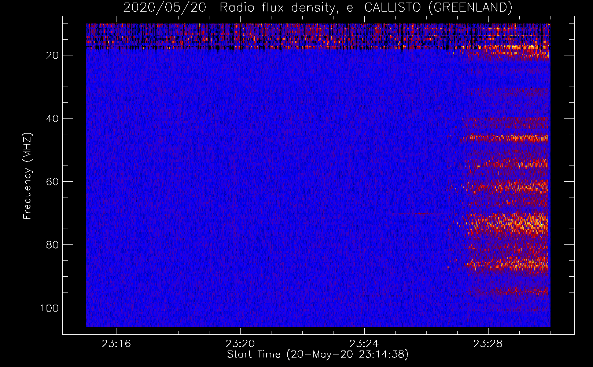
Task: Click the 40 frequency tick label
Action: click(52, 119)
